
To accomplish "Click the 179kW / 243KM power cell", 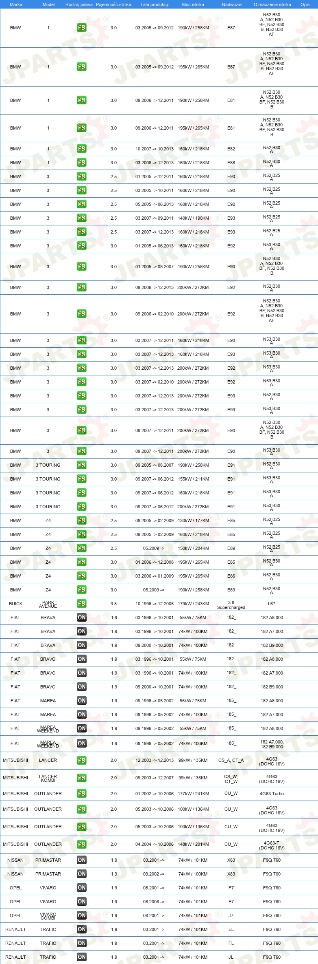I will (x=193, y=604).
